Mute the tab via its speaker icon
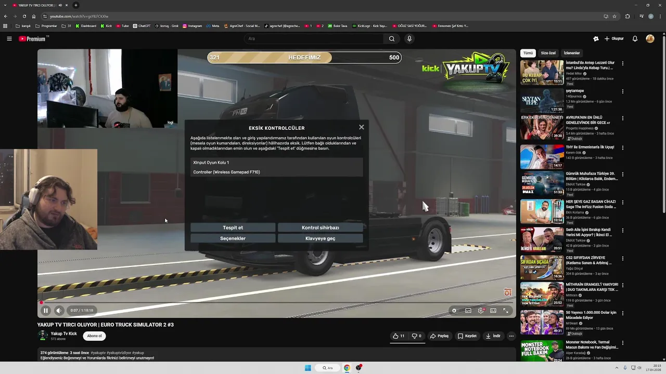 point(60,5)
